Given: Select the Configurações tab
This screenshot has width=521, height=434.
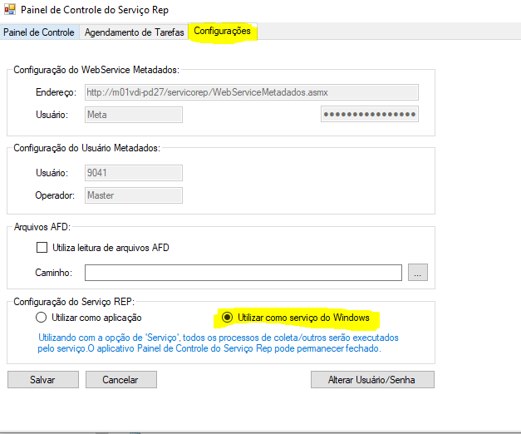Looking at the screenshot, I should [x=222, y=32].
